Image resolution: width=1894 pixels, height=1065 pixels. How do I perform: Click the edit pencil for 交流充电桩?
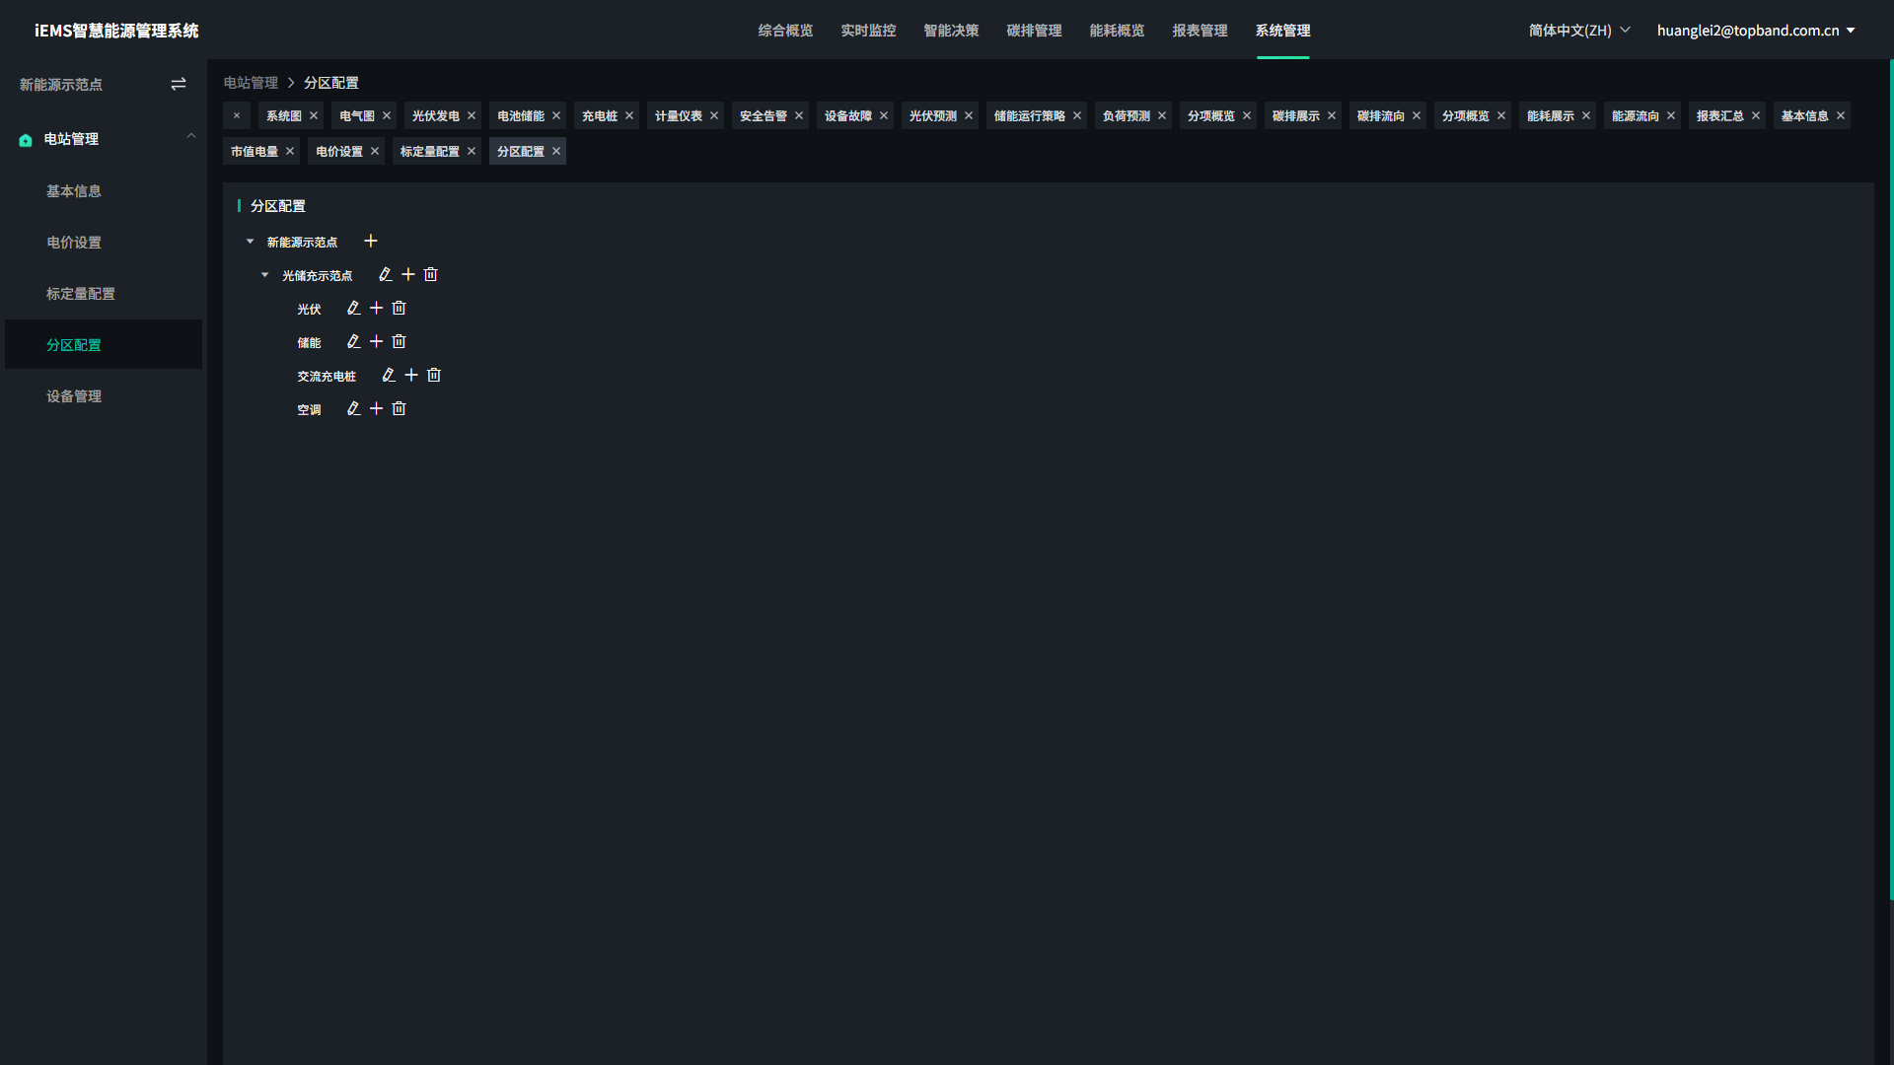coord(389,376)
